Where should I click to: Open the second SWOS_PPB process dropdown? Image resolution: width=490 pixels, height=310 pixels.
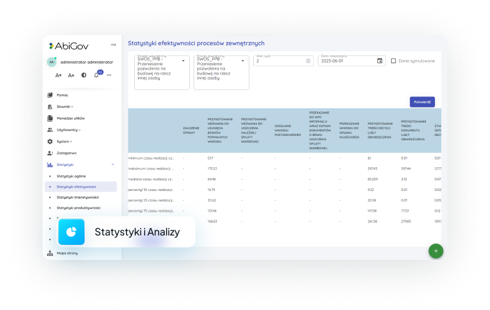pos(243,61)
